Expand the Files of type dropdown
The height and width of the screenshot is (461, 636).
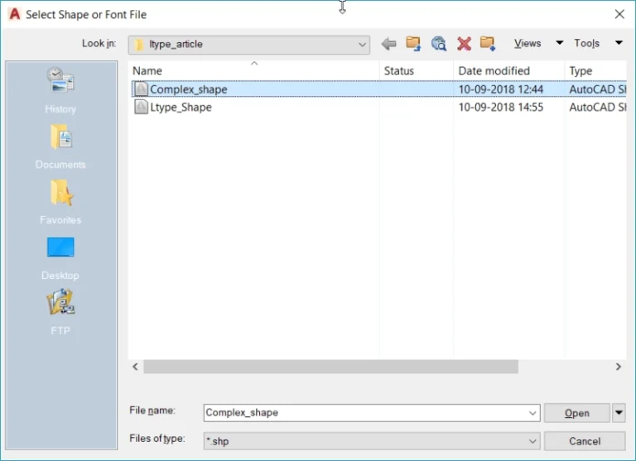(x=532, y=441)
